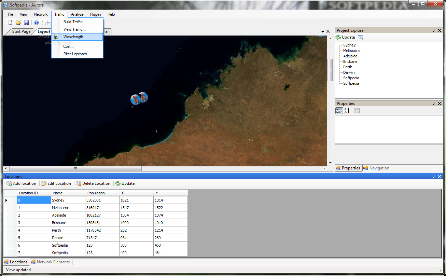Open the document tab list dropdown arrow
This screenshot has height=276, width=446.
click(x=323, y=31)
